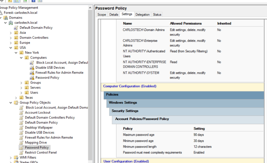Open the Details tab
The width and height of the screenshot is (267, 163).
pyautogui.click(x=114, y=15)
